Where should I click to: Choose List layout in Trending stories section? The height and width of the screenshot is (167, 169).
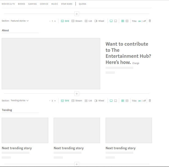(88, 101)
